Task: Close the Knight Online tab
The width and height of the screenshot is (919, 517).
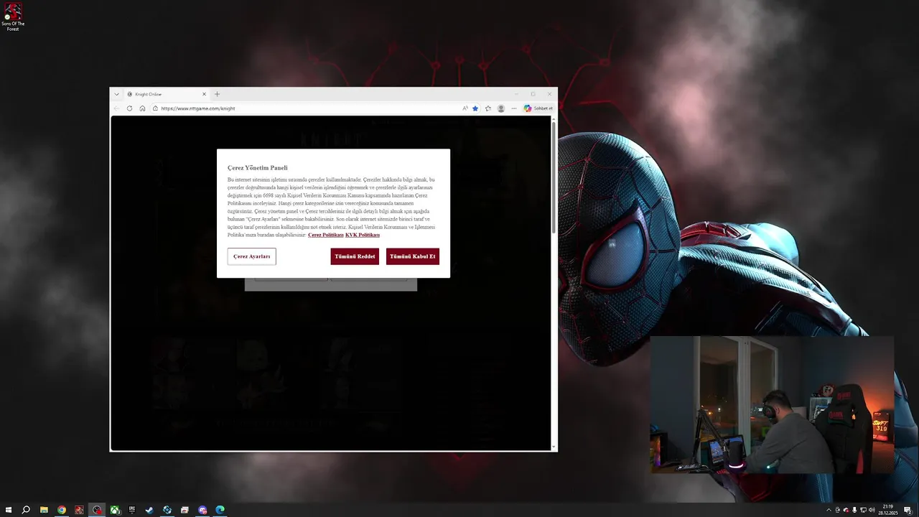Action: pyautogui.click(x=204, y=94)
